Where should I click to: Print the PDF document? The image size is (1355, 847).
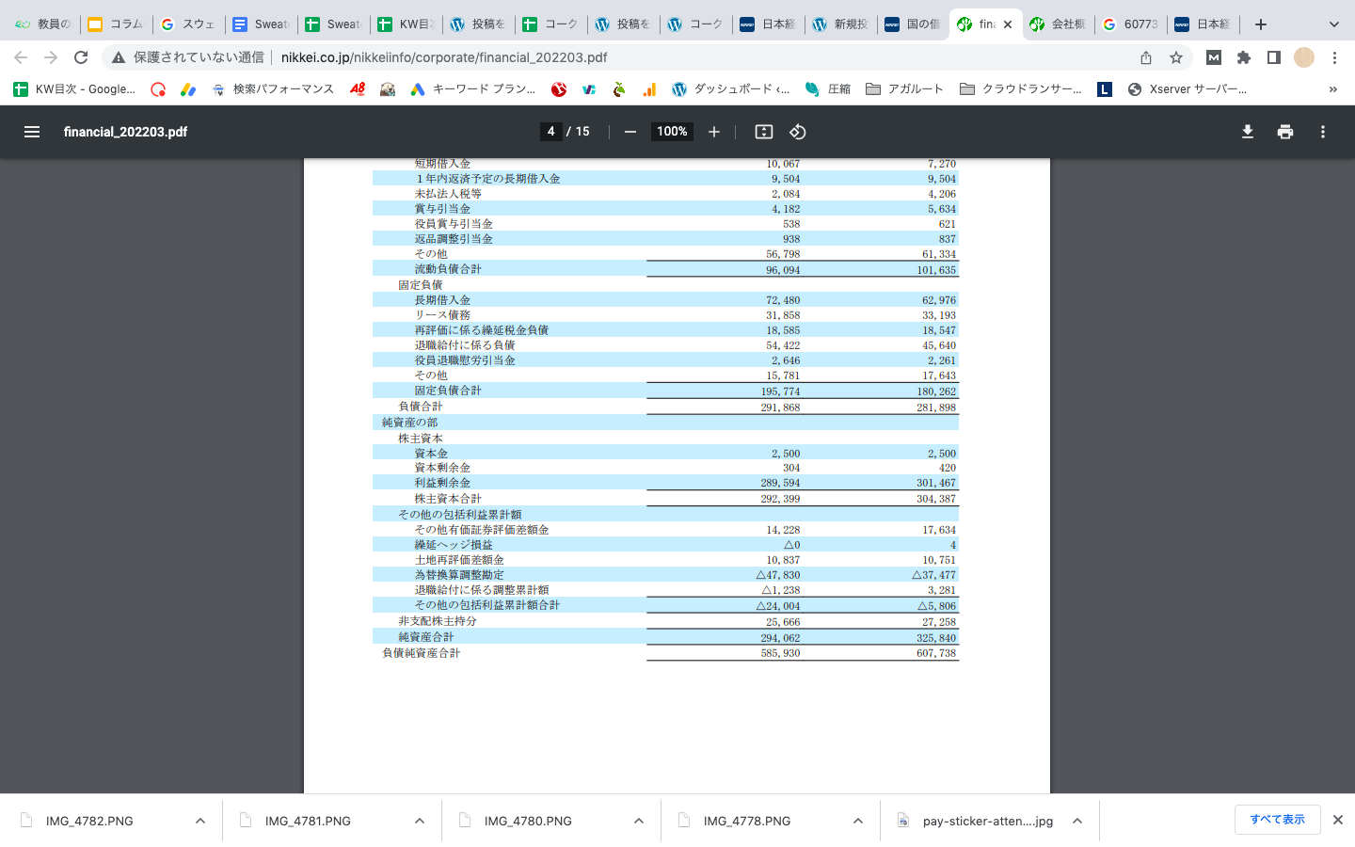point(1284,132)
